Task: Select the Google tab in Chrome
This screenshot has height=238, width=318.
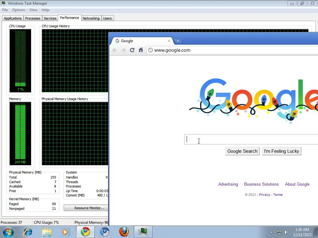Action: 142,41
